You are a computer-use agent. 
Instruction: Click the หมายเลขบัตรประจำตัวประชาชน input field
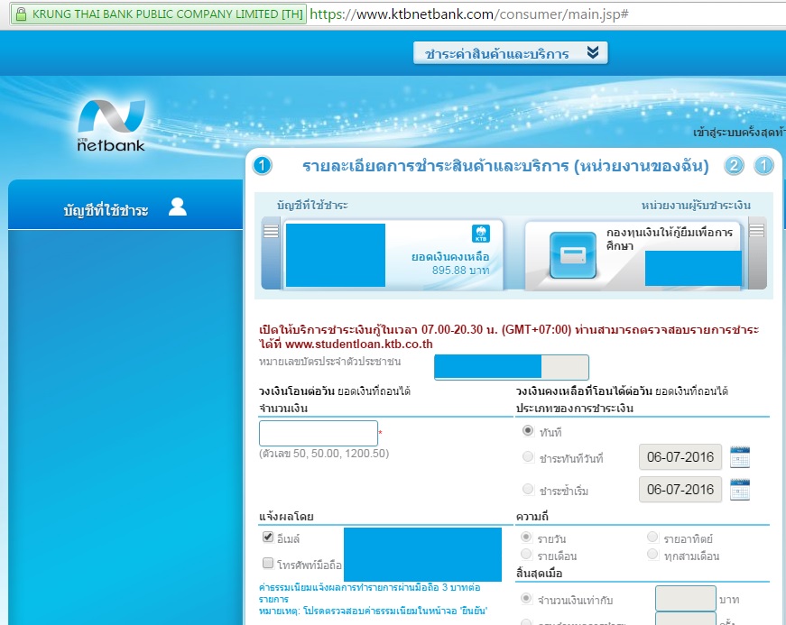tap(512, 367)
